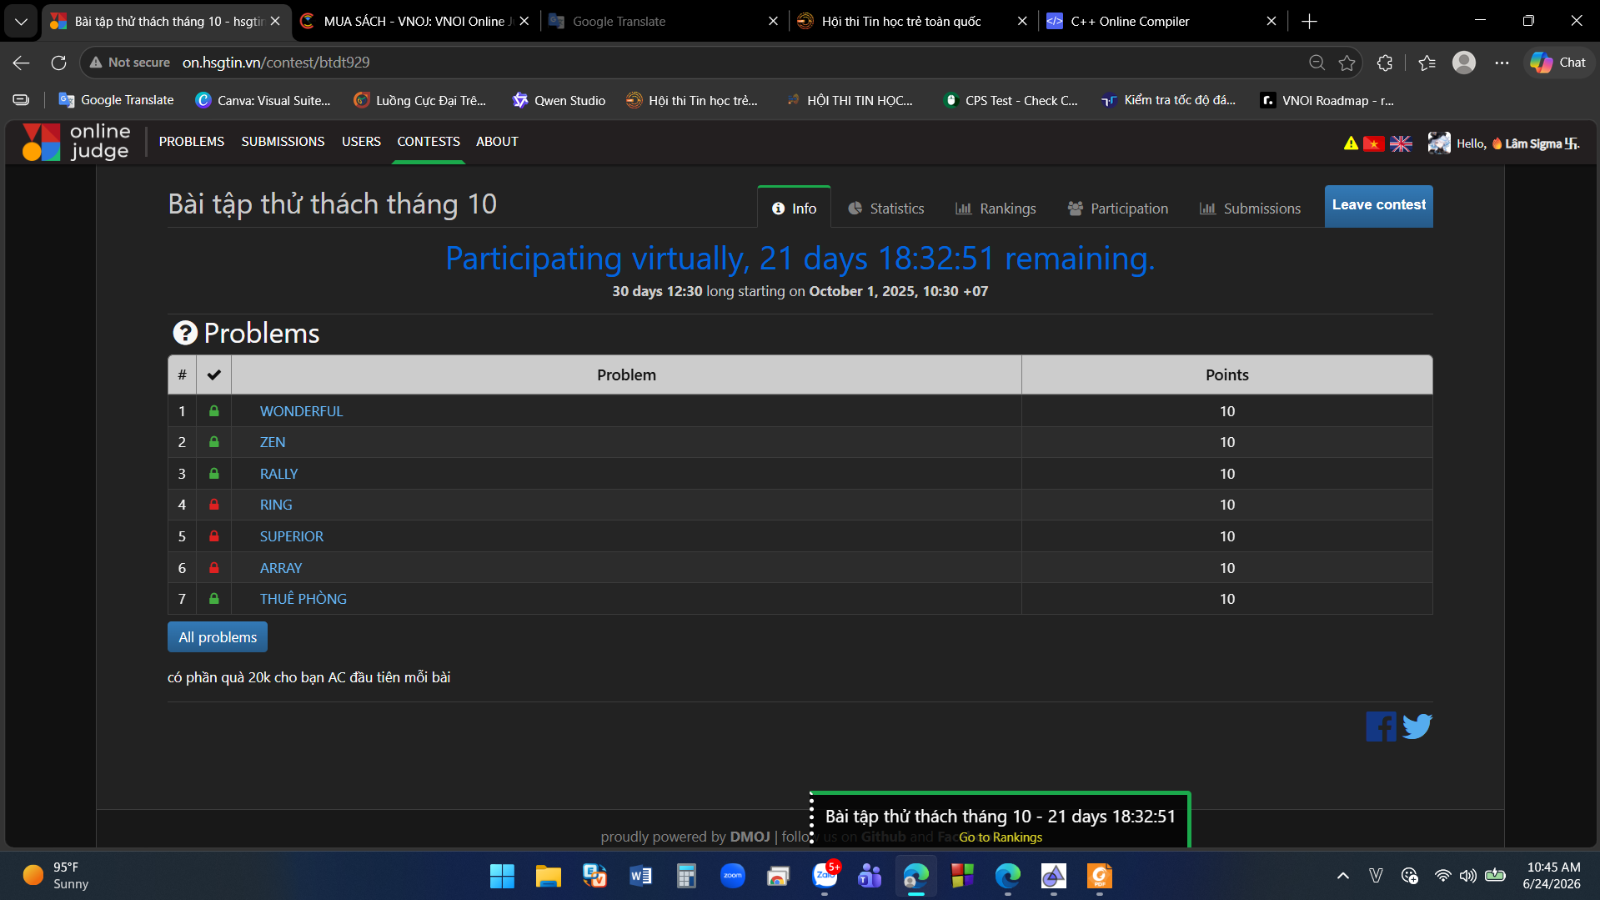
Task: Open ZEN problem
Action: (273, 442)
